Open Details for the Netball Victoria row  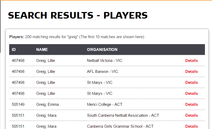click(x=192, y=61)
